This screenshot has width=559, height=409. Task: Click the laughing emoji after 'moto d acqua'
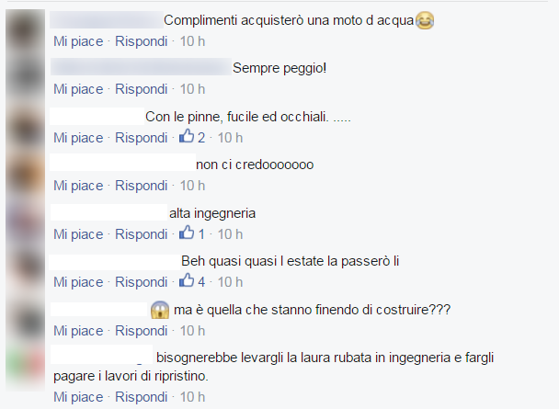(x=425, y=20)
